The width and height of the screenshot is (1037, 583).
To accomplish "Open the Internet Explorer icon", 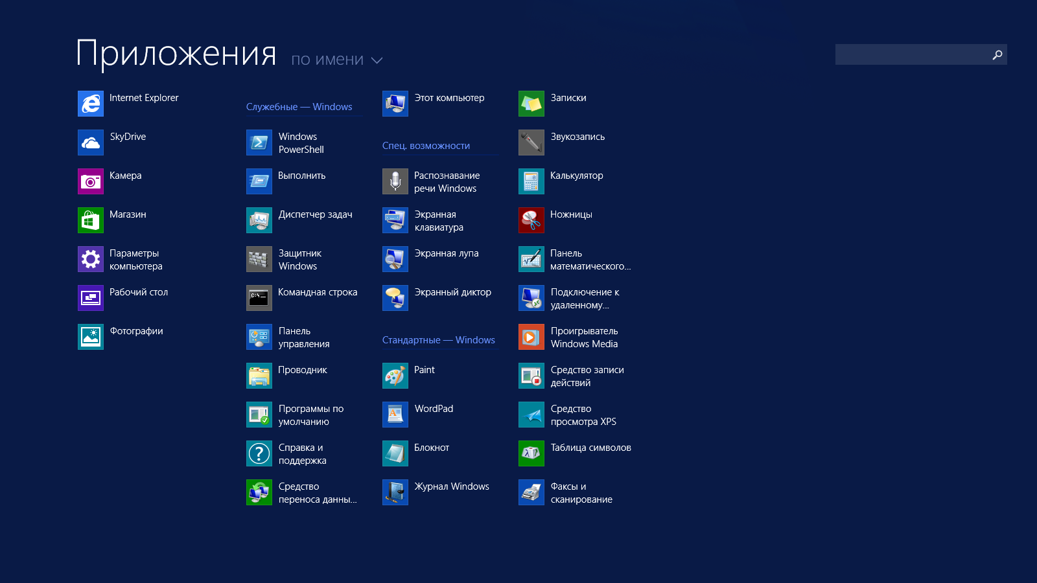I will click(91, 104).
